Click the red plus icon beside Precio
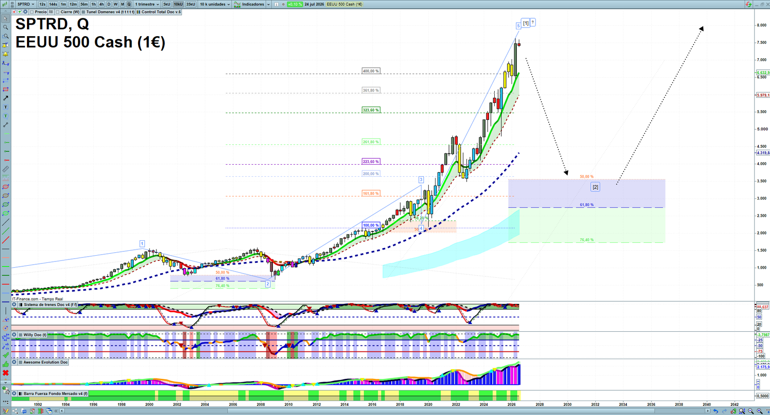Viewport: 770px width, 415px height. pyautogui.click(x=14, y=12)
